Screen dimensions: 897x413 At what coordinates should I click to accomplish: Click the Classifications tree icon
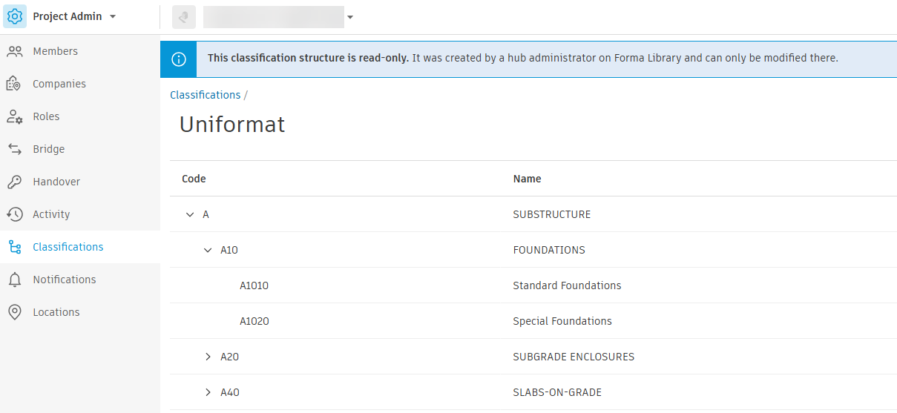15,247
